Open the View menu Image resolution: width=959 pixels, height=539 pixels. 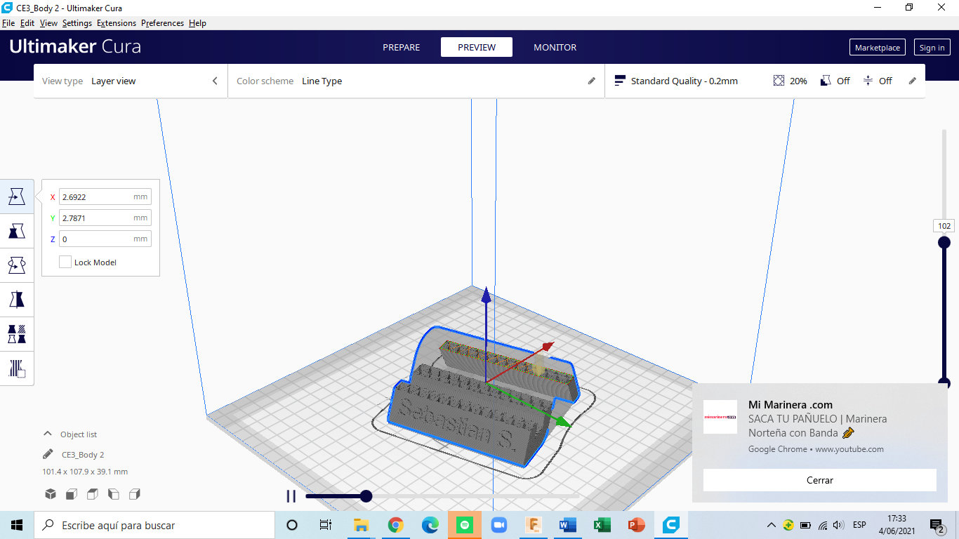click(48, 23)
